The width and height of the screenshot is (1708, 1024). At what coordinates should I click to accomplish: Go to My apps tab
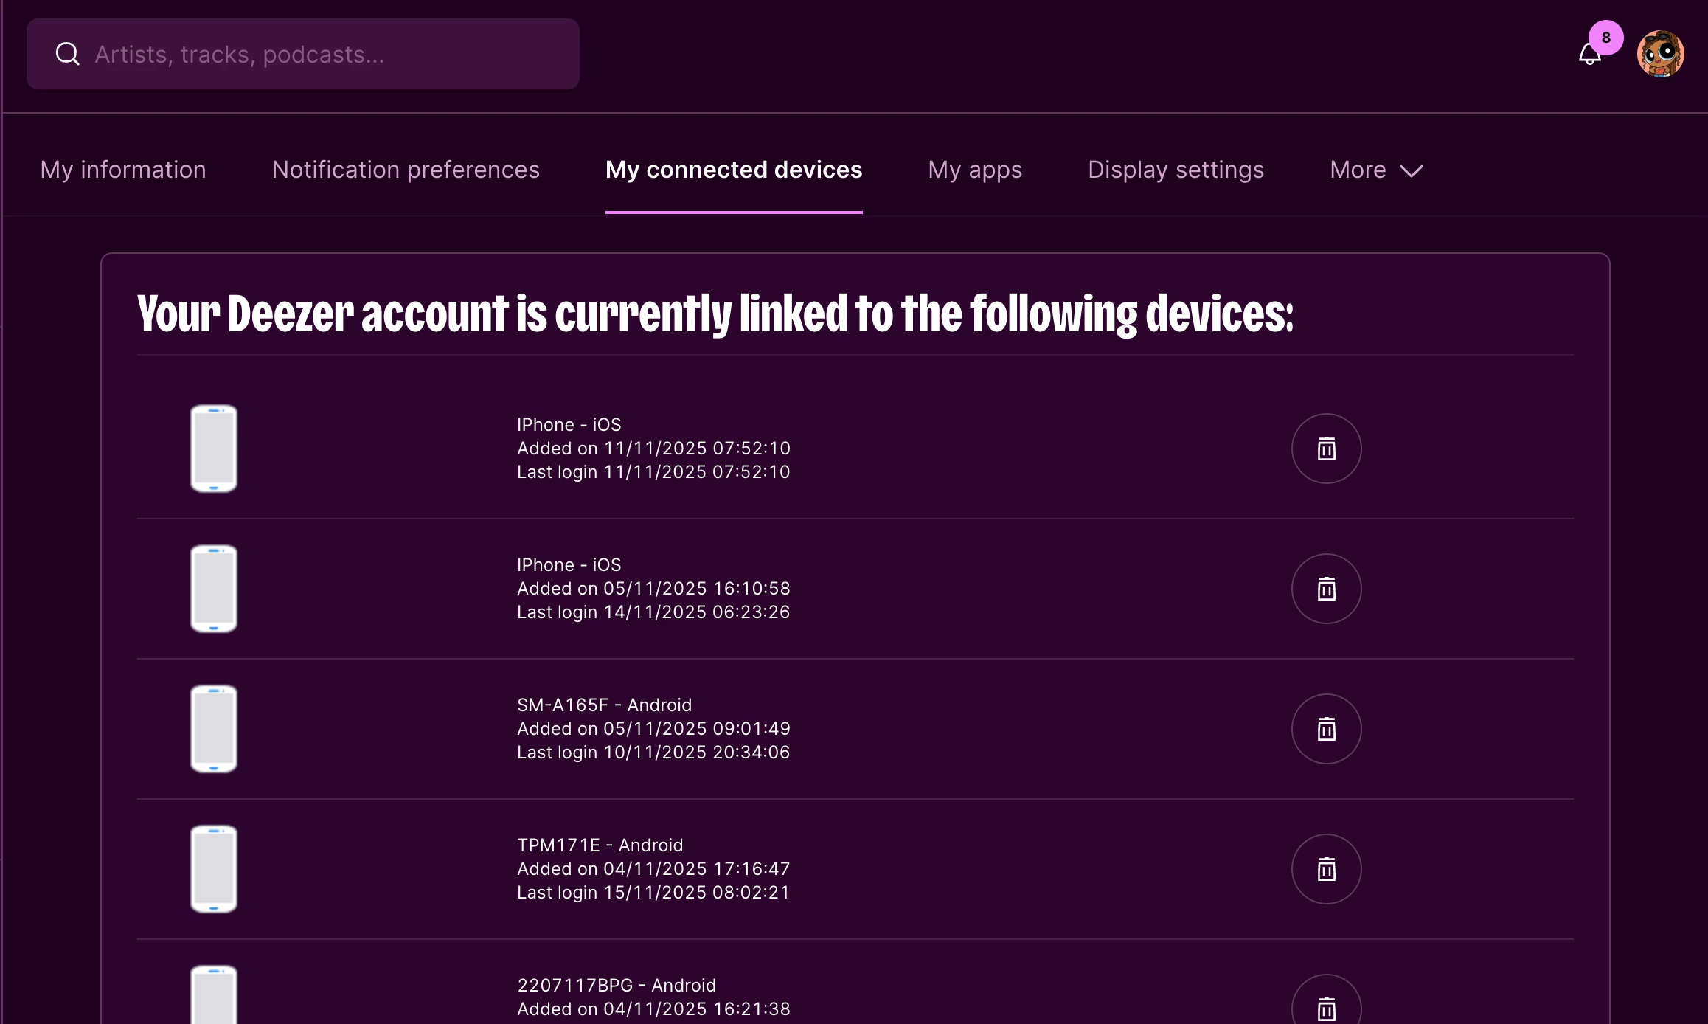[x=975, y=170]
